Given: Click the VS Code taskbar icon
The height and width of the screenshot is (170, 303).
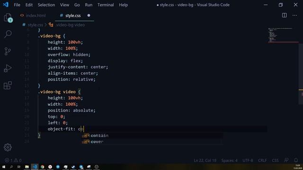Looking at the screenshot, I should coord(35,167).
